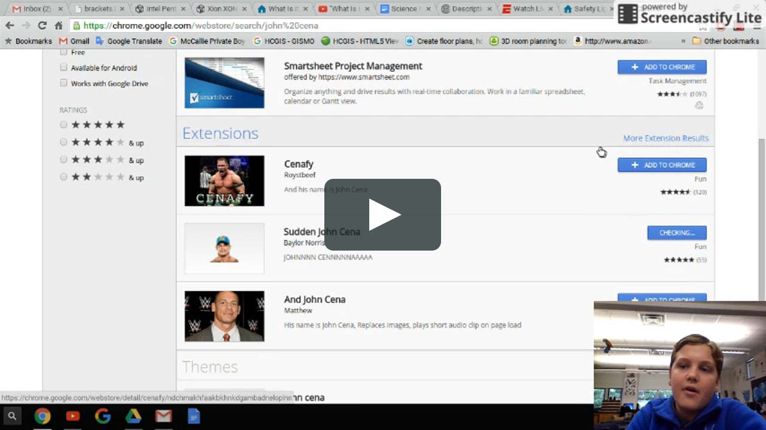The image size is (766, 430).
Task: Launch Google Drive from the shelf
Action: point(133,416)
